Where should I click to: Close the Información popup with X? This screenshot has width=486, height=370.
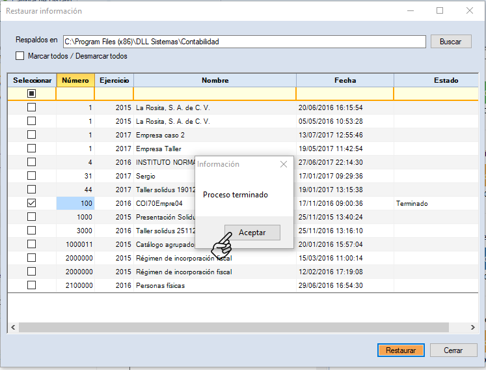[x=283, y=164]
